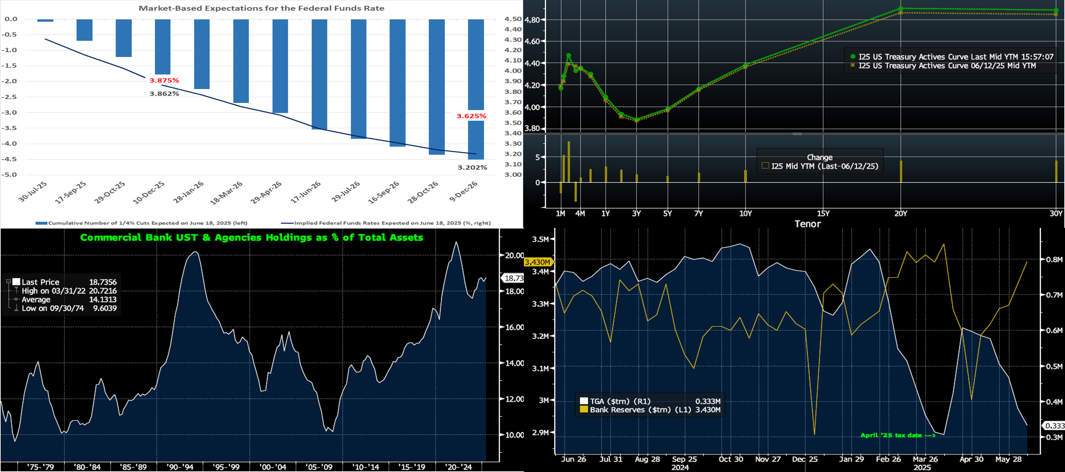Click the blue cumulative cuts legend marker
The height and width of the screenshot is (472, 1065).
(x=41, y=223)
